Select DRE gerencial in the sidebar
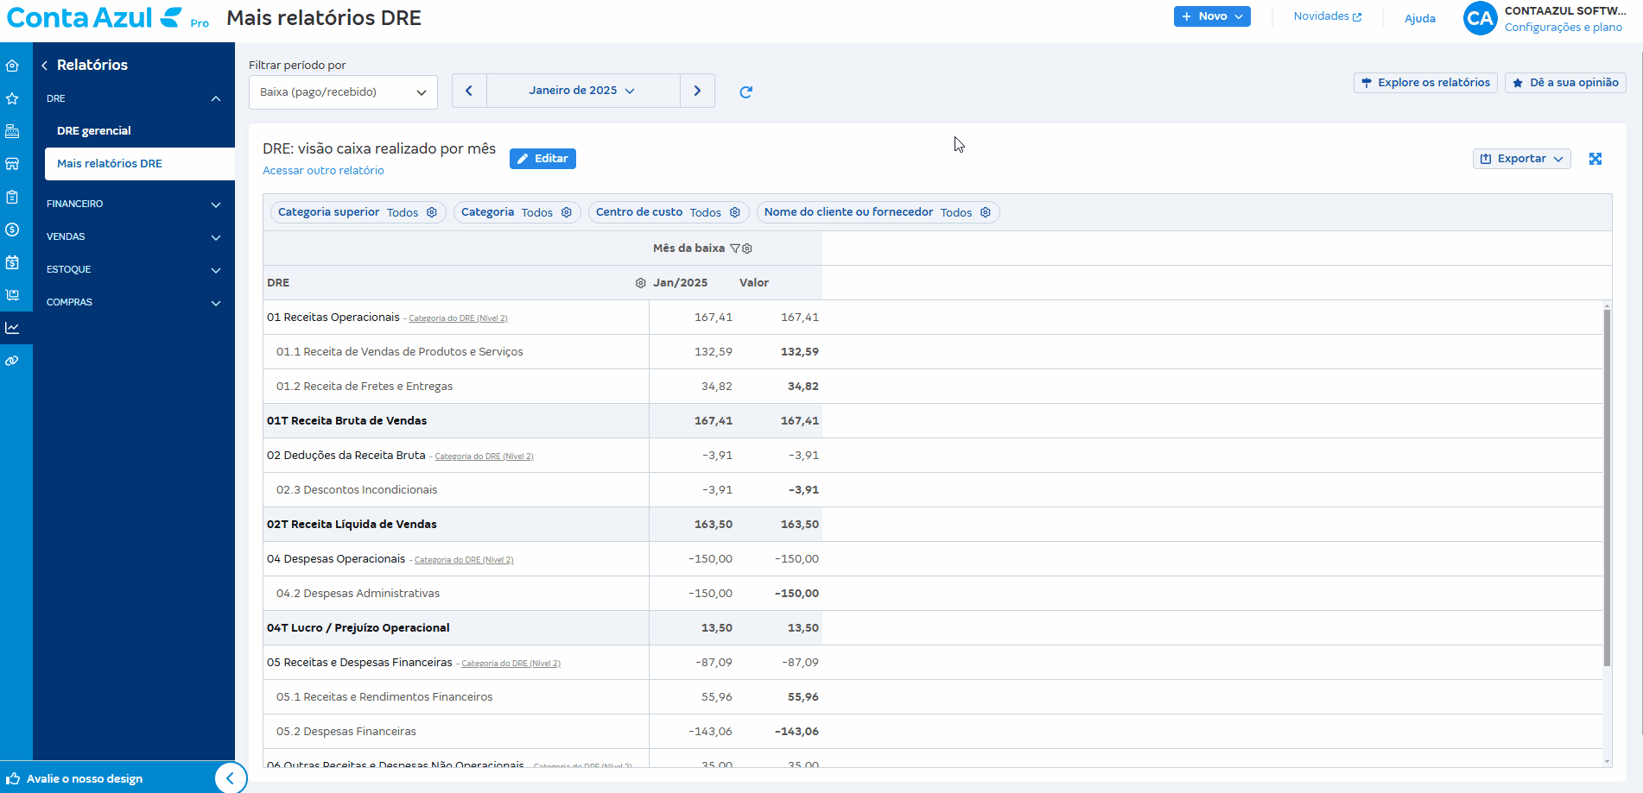This screenshot has height=793, width=1643. tap(94, 131)
